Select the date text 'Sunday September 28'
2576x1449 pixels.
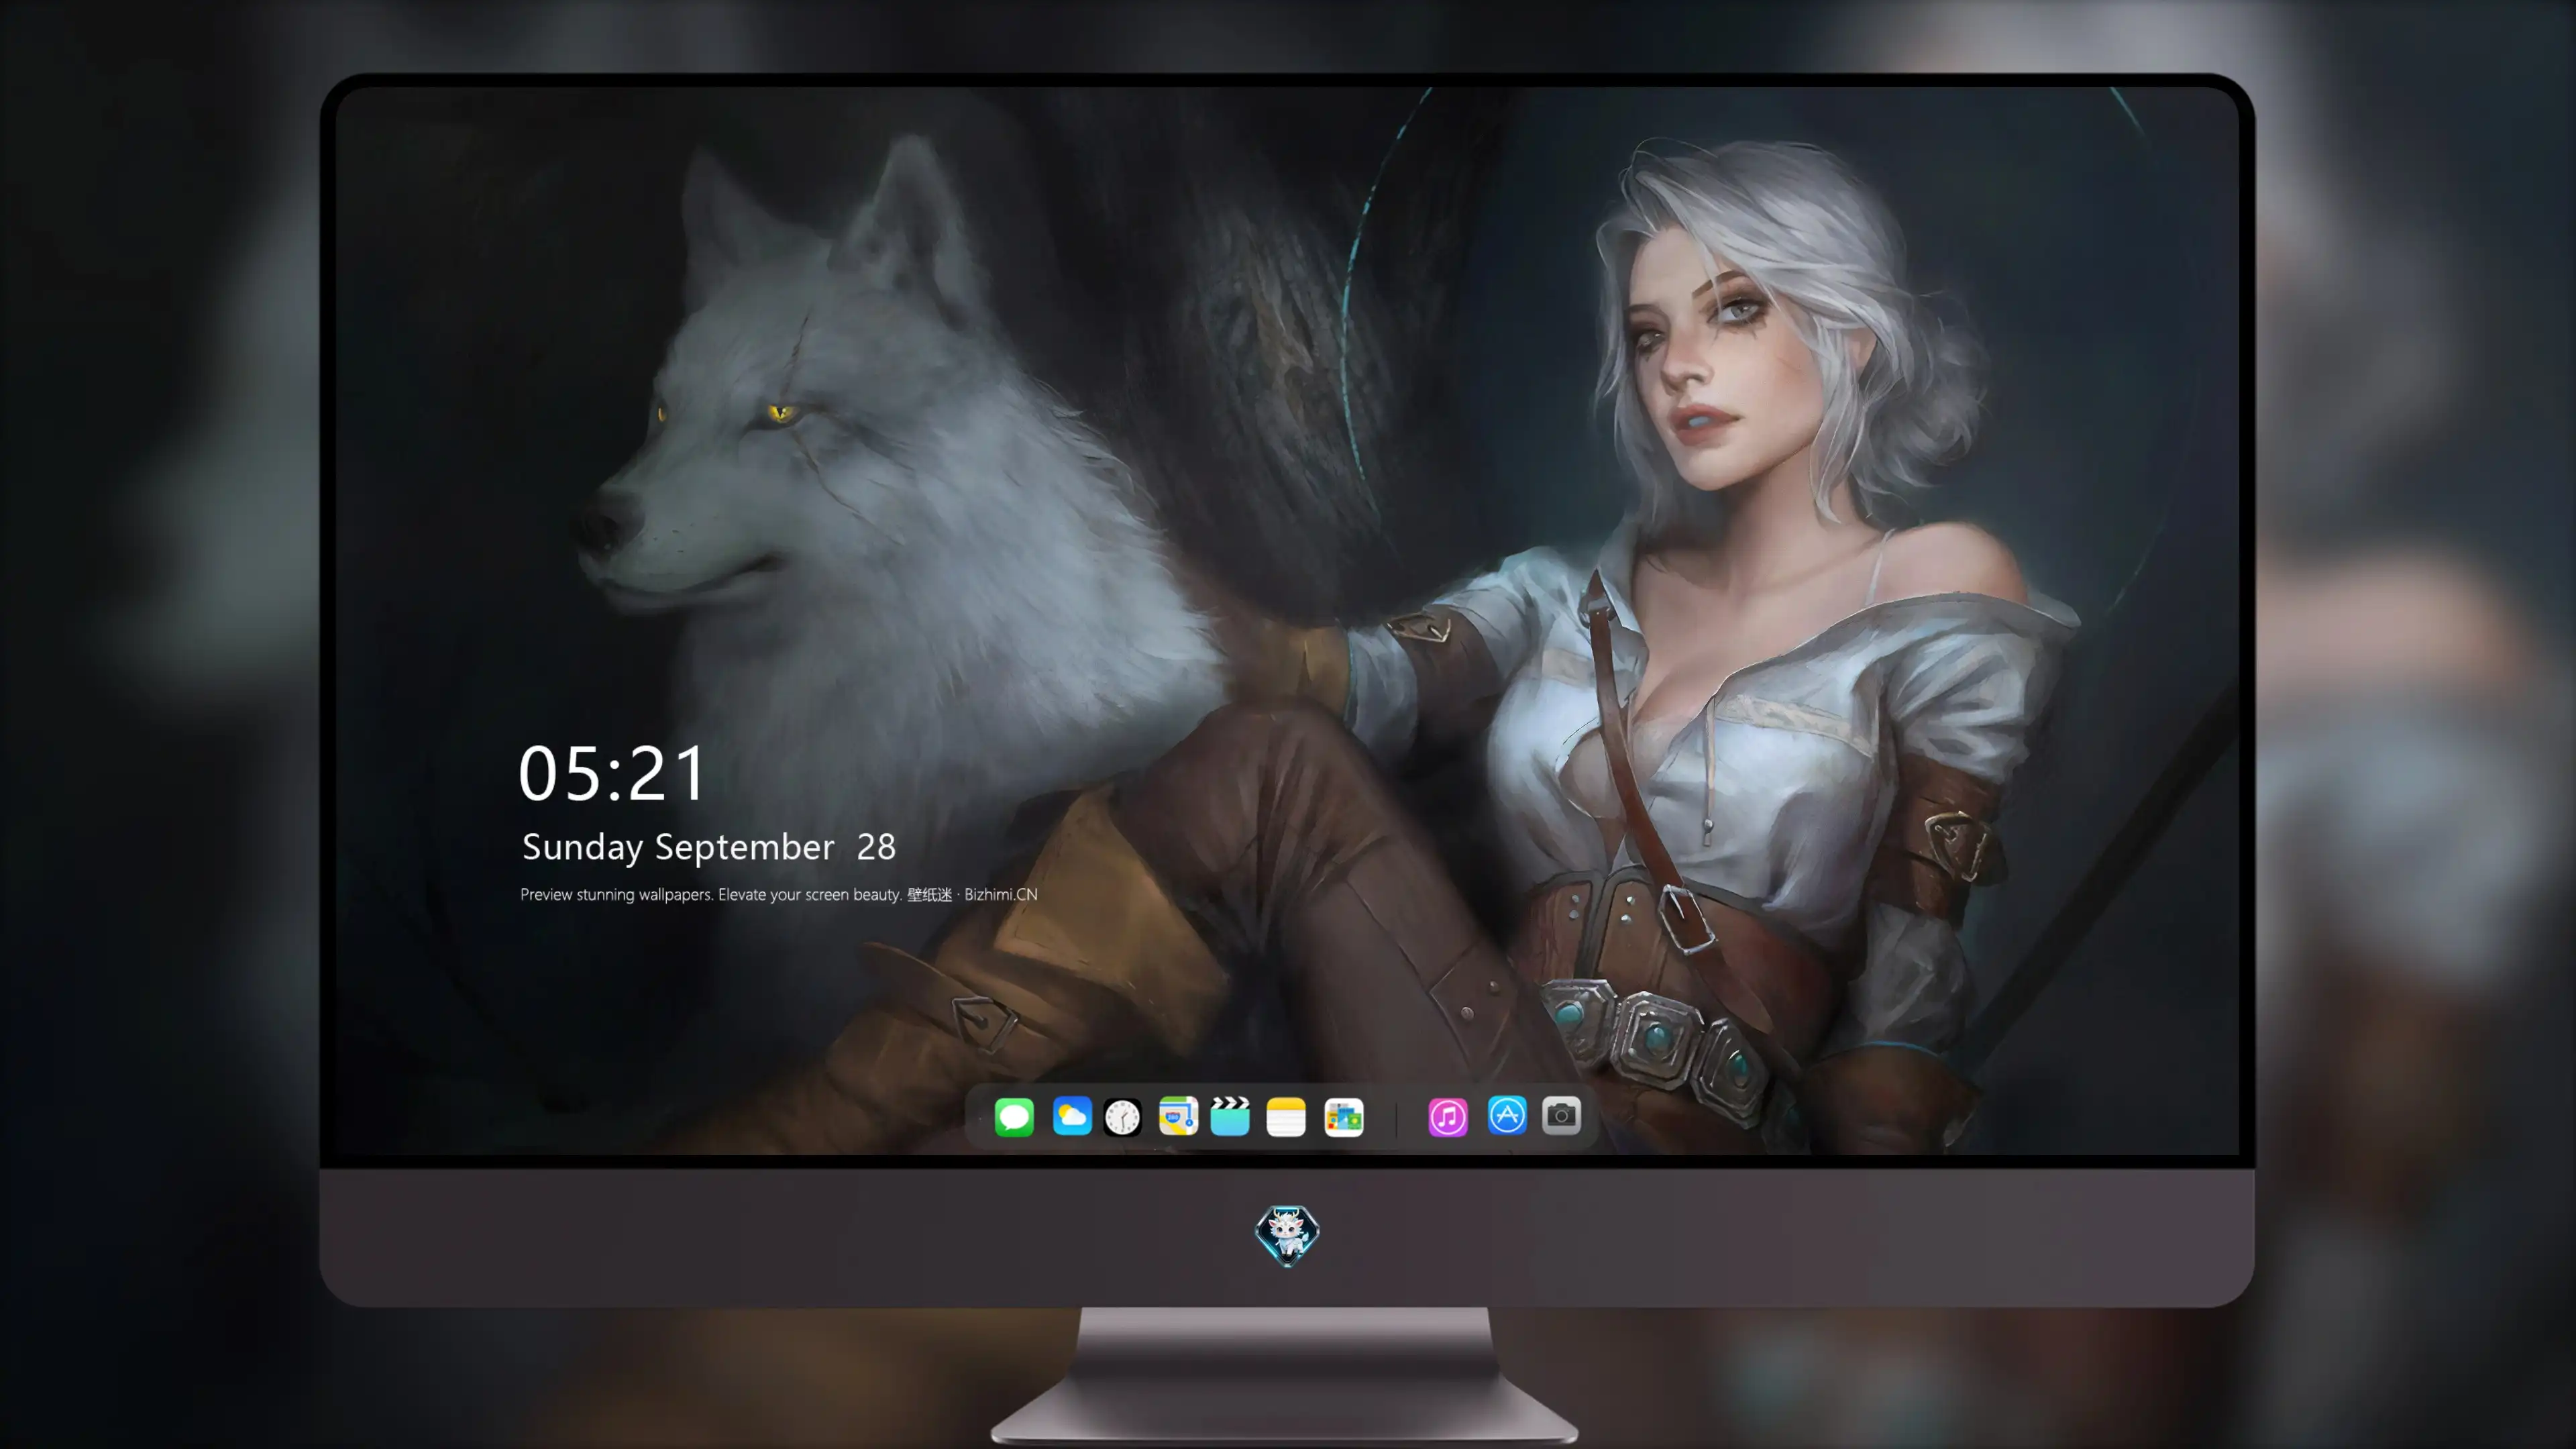point(709,847)
